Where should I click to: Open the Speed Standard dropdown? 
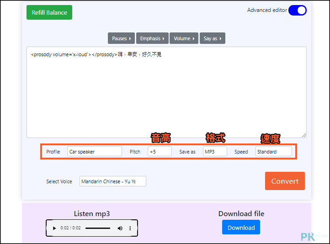(x=274, y=151)
